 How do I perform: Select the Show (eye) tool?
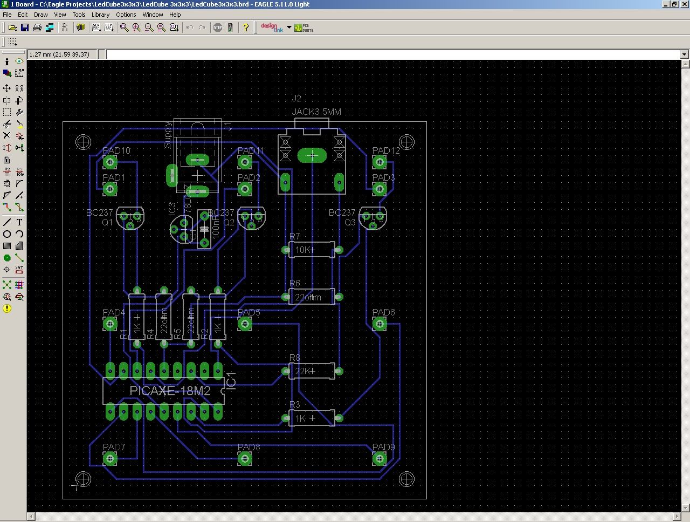pyautogui.click(x=19, y=61)
